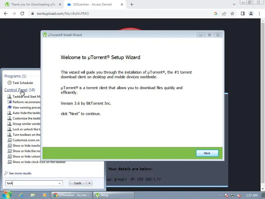Image resolution: width=265 pixels, height=199 pixels.
Task: Open Task Scheduler from Start menu results
Action: point(20,83)
